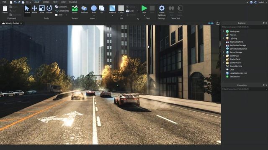Switch to the VIEW ribbon tab
This screenshot has width=268, height=150.
pyautogui.click(x=63, y=2)
